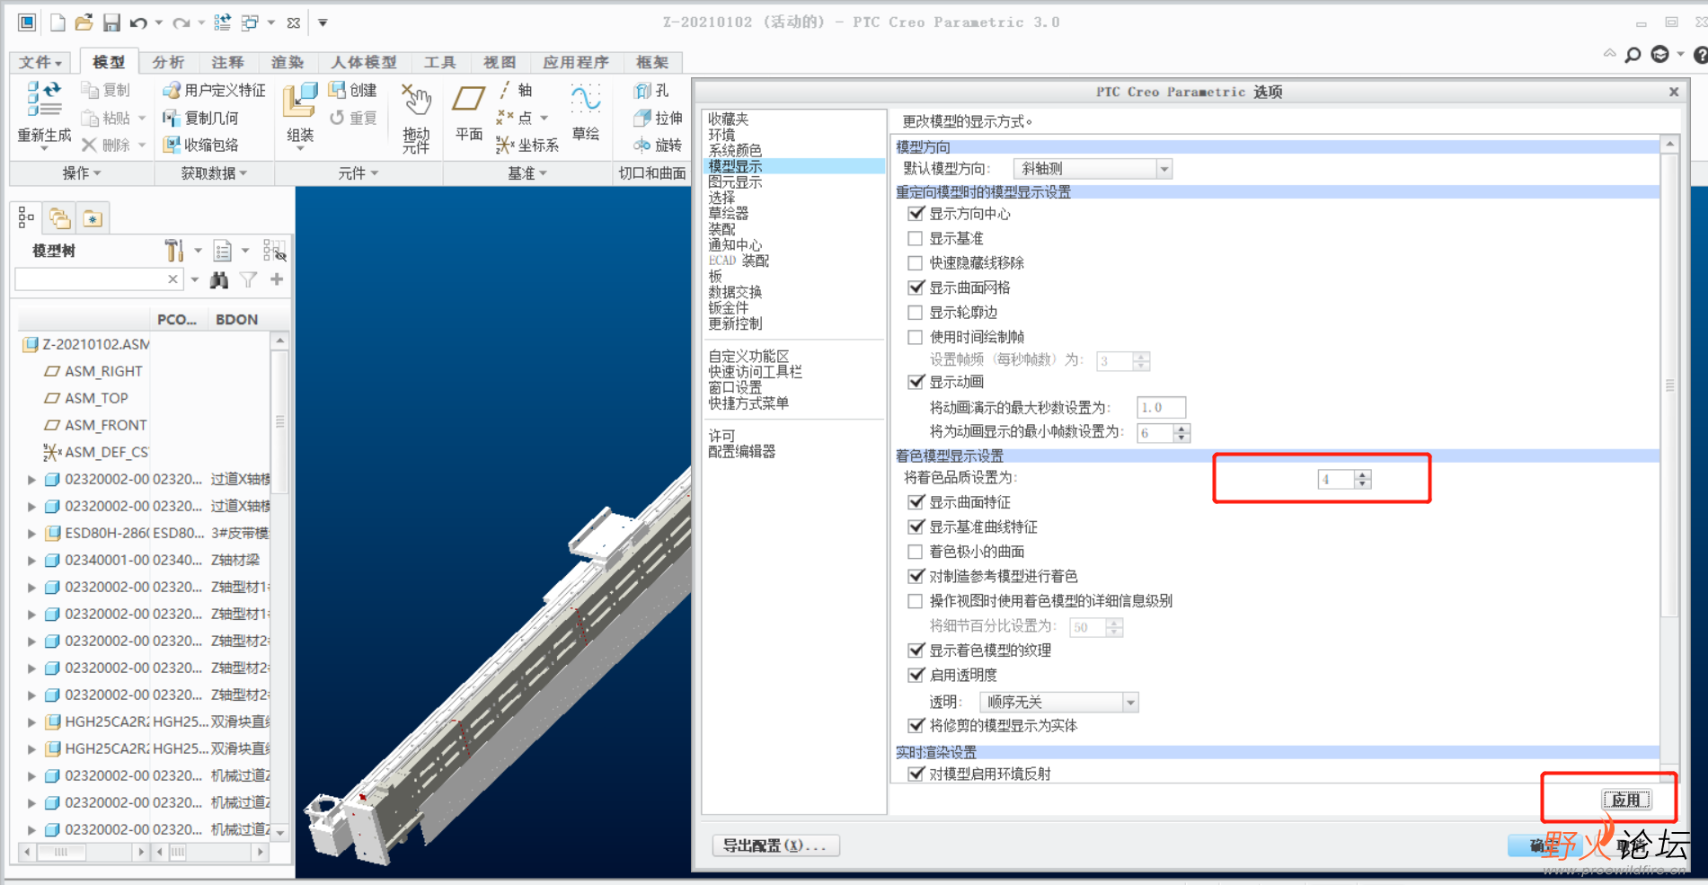Activate the 拖动元件 drag components tool
1708x885 pixels.
[x=416, y=118]
